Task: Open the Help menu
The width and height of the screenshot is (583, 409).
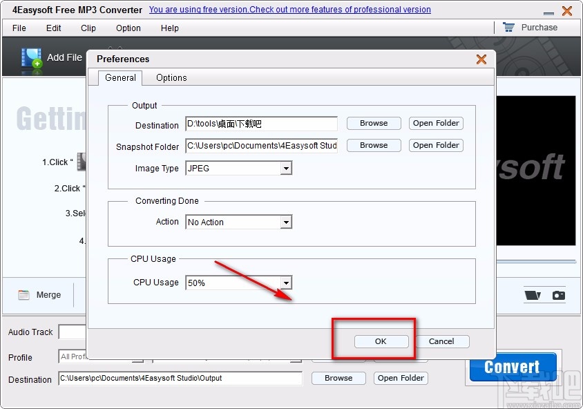Action: point(169,28)
